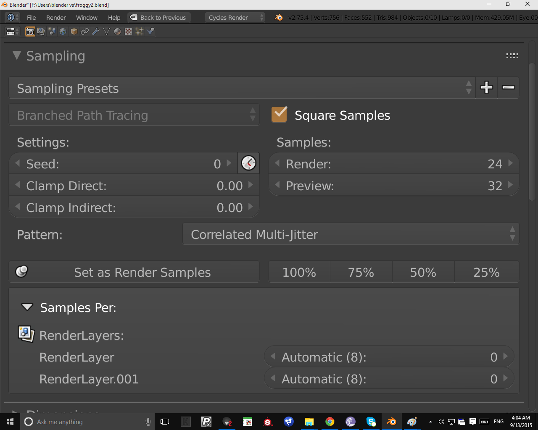This screenshot has height=430, width=538.
Task: Open the Modifiers wrench icon
Action: [x=96, y=31]
